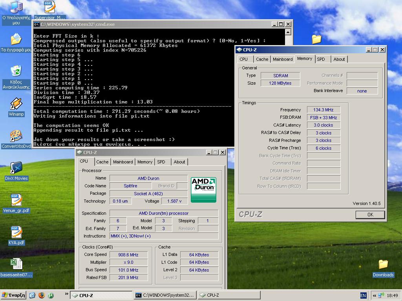This screenshot has width=402, height=301.
Task: Launch the ConvertXtoDvd shortcut
Action: pos(16,136)
